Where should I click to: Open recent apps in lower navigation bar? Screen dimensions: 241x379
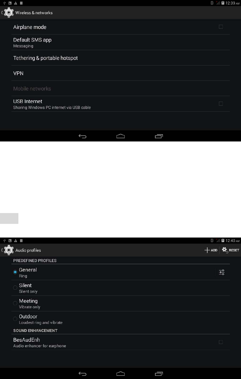tap(159, 374)
